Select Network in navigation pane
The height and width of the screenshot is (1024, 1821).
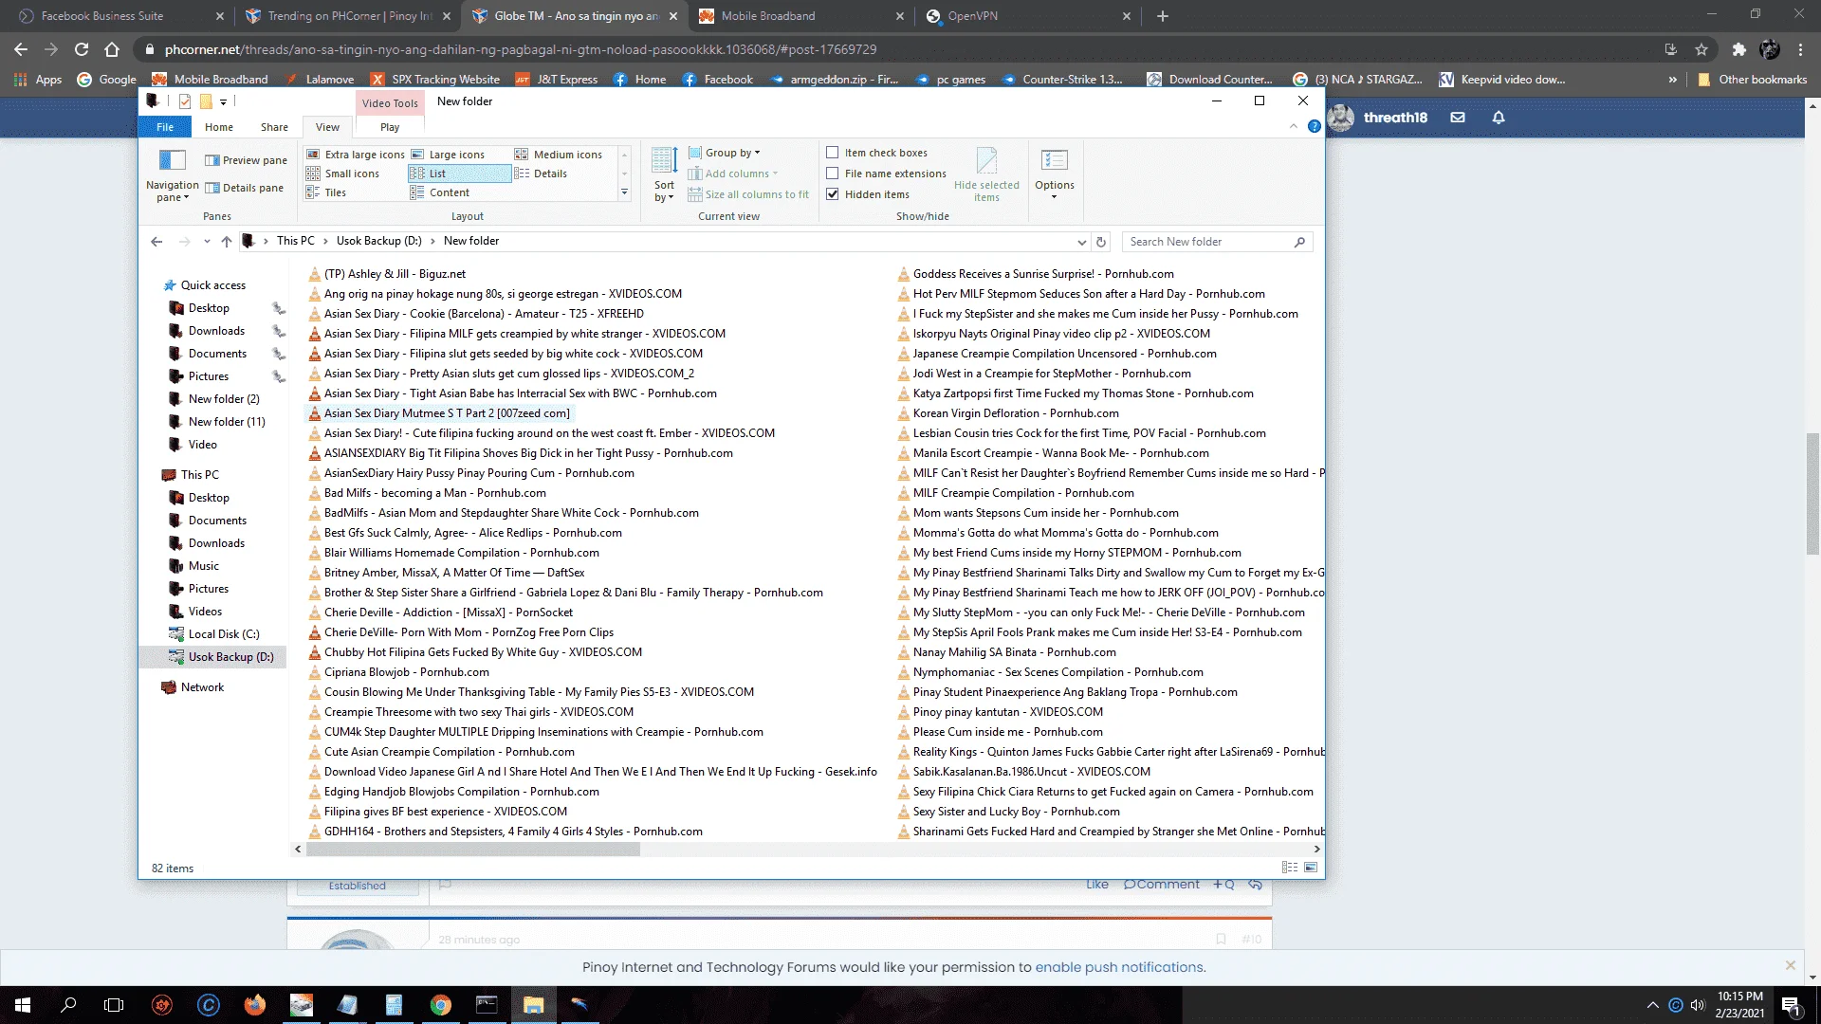[202, 687]
